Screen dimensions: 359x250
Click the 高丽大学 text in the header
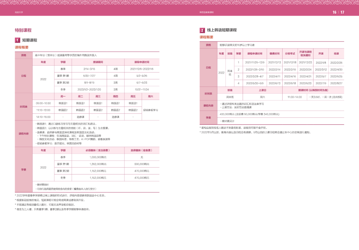click(19, 12)
